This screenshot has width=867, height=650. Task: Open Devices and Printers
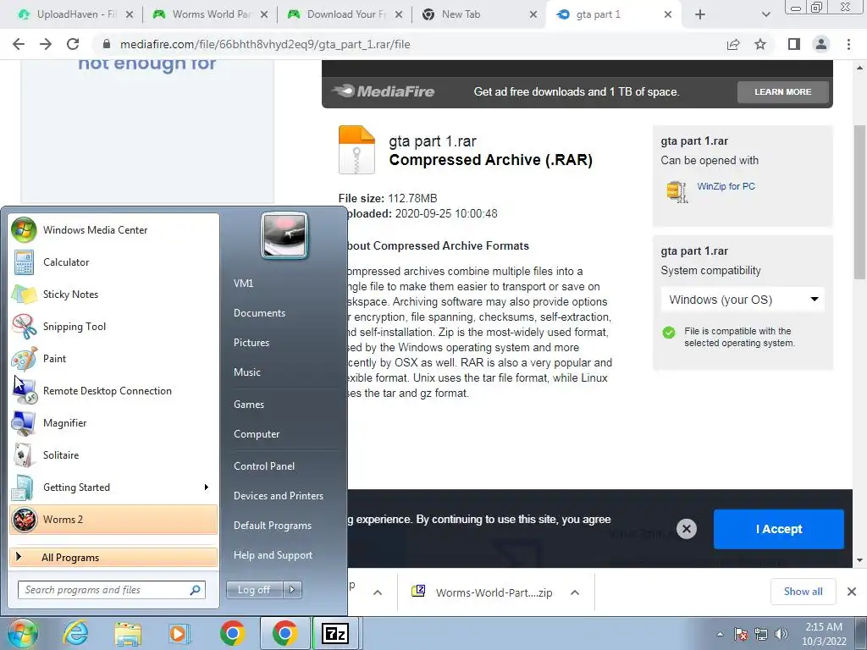pyautogui.click(x=278, y=496)
